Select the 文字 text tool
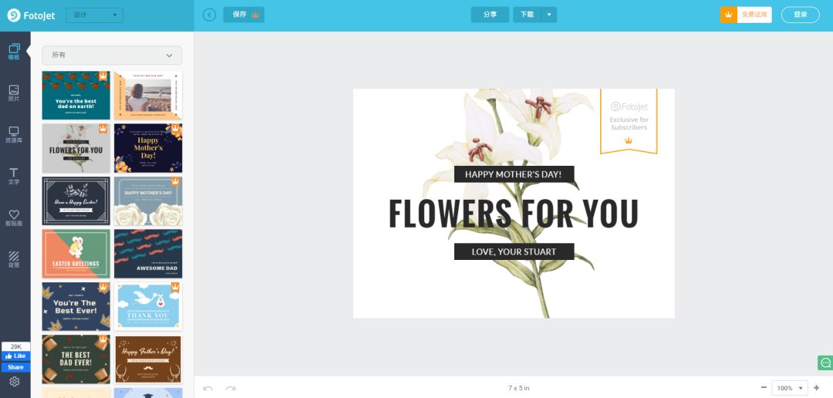 pos(14,176)
